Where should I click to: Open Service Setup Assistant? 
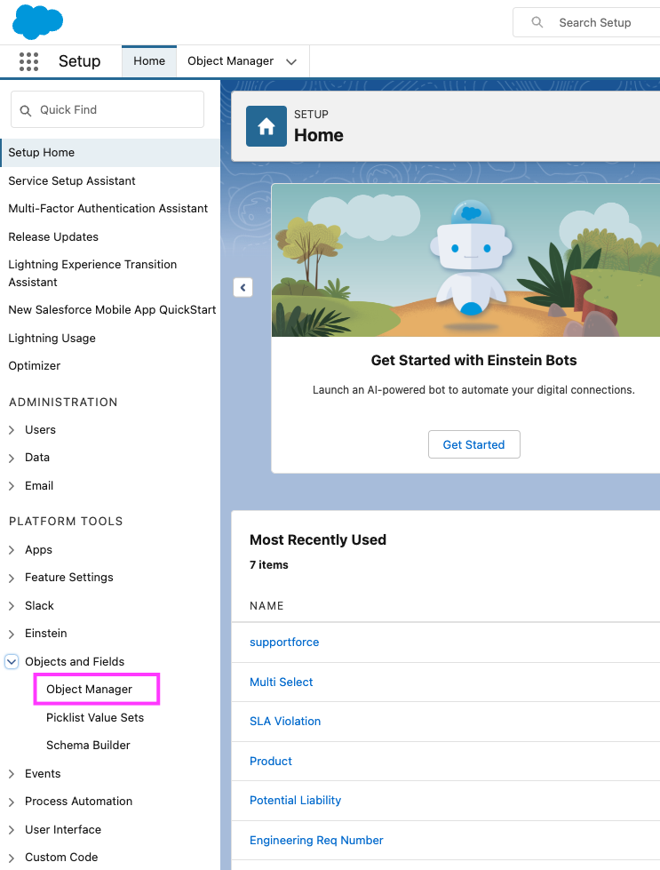pyautogui.click(x=72, y=181)
